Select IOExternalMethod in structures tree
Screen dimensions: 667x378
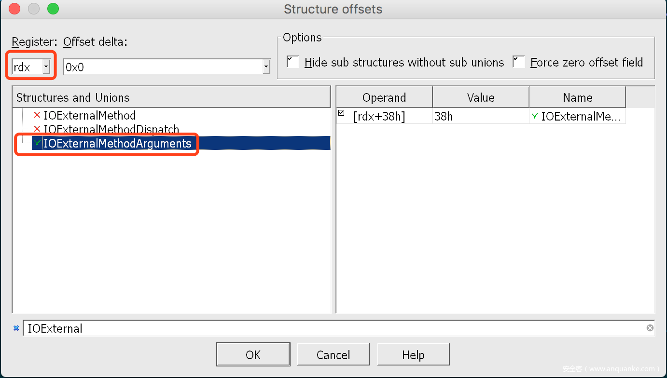pyautogui.click(x=90, y=115)
